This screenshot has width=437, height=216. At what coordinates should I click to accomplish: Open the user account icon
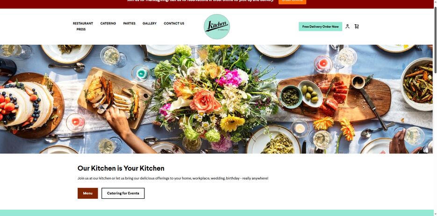[347, 27]
